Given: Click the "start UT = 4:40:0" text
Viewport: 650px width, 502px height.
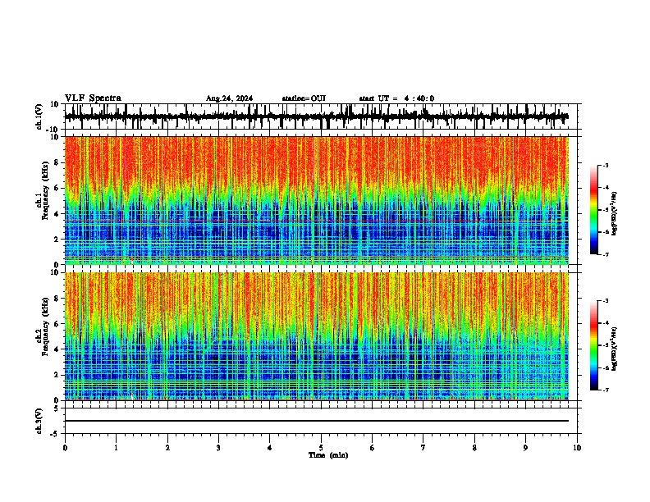Looking at the screenshot, I should click(396, 98).
